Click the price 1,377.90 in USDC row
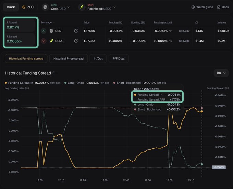 pos(89,41)
